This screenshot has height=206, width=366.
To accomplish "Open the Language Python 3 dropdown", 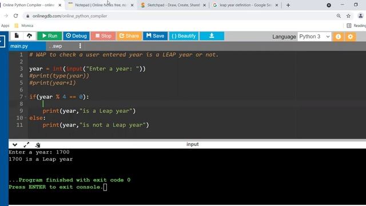I will click(314, 37).
